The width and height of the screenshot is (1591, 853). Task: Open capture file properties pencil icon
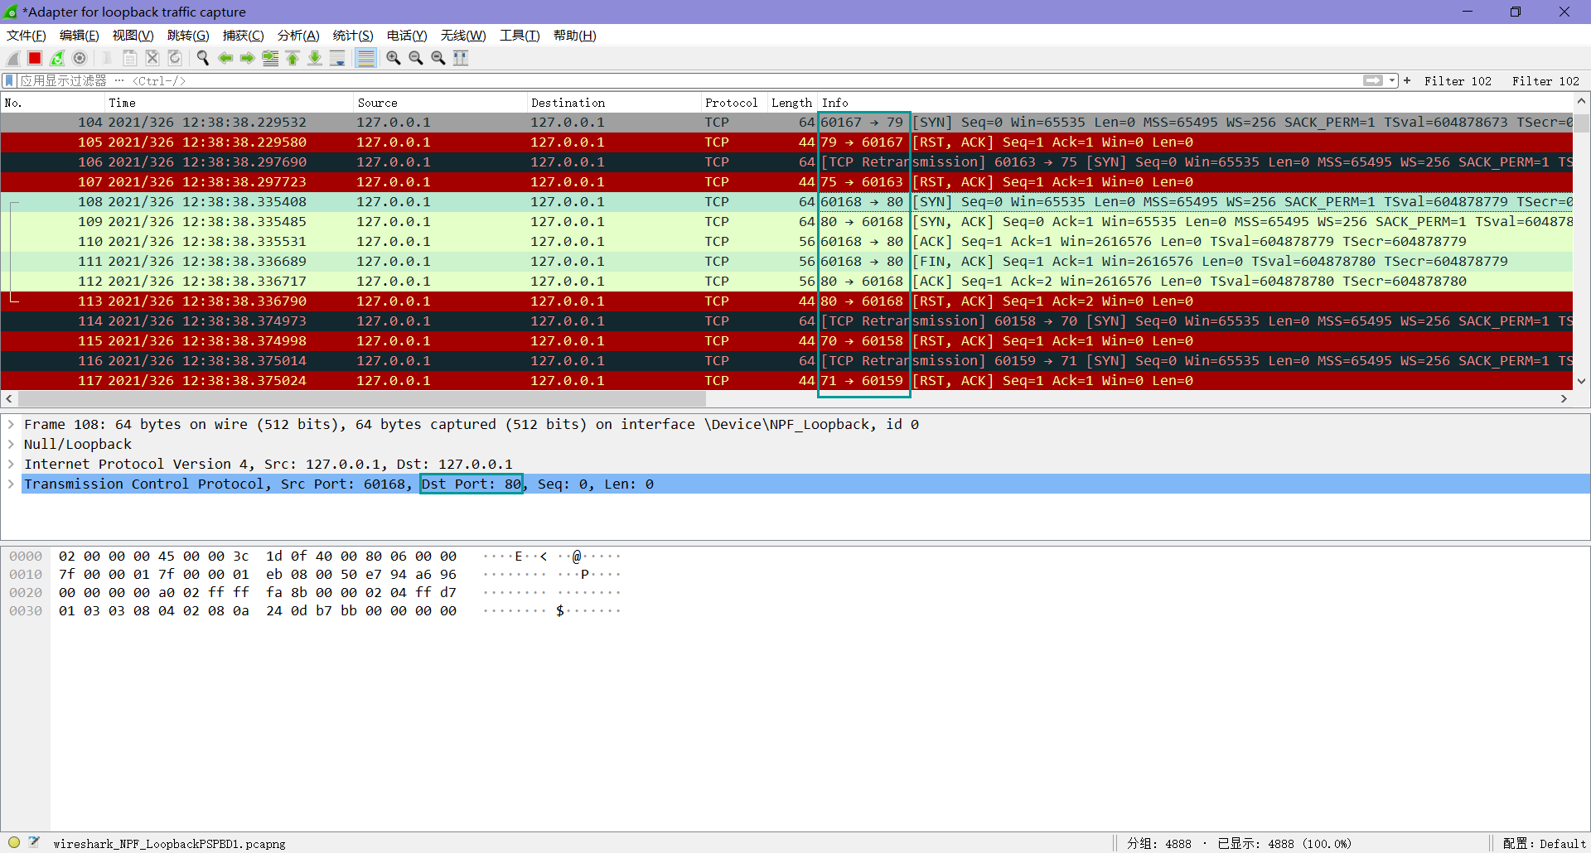click(x=34, y=842)
